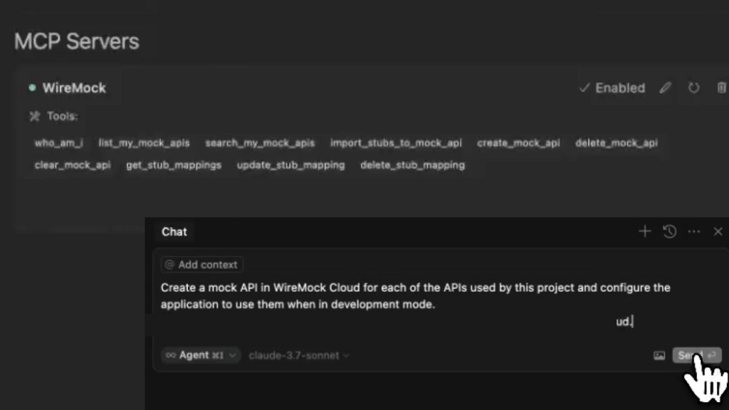This screenshot has height=410, width=729.
Task: Select the clear_mock_api tool
Action: pyautogui.click(x=73, y=165)
